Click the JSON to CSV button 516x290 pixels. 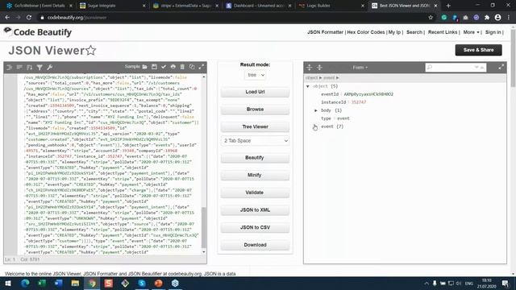point(255,227)
